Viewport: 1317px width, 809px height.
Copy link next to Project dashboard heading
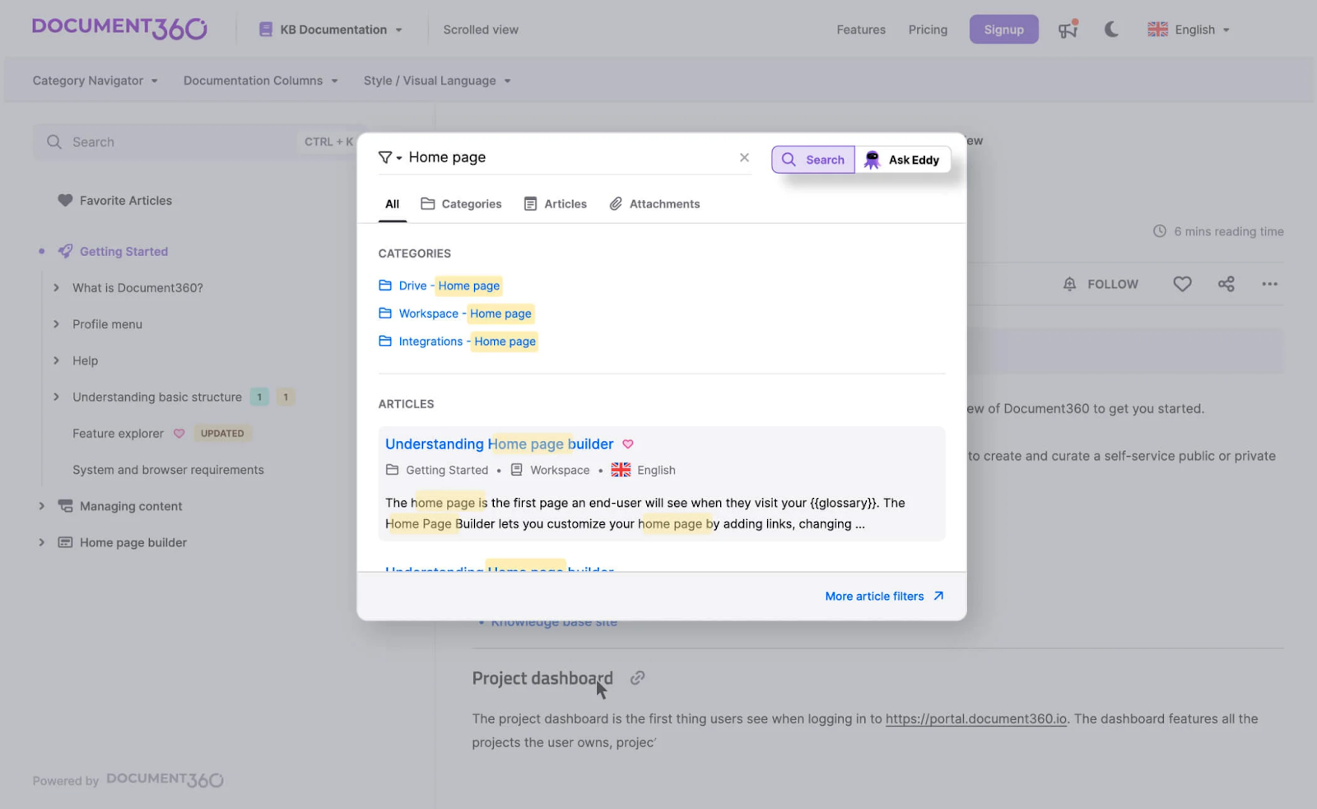coord(637,678)
